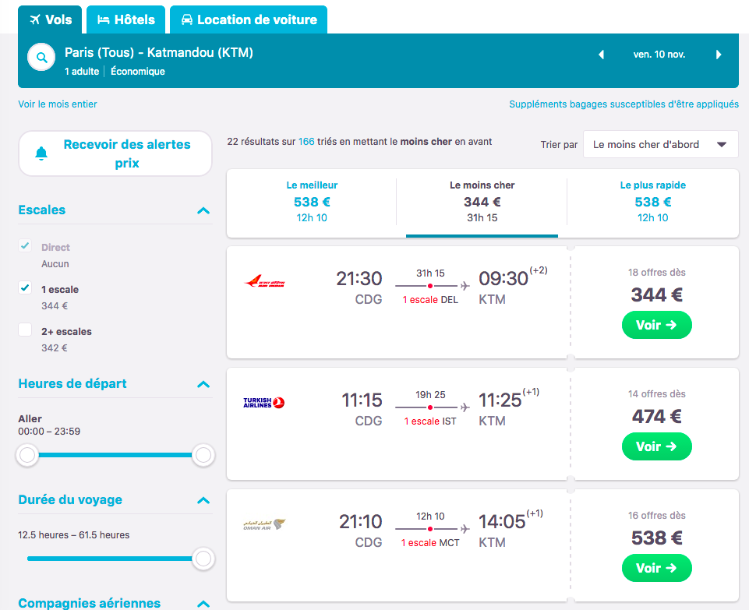Go to next day arrow
The image size is (749, 610).
click(x=719, y=55)
